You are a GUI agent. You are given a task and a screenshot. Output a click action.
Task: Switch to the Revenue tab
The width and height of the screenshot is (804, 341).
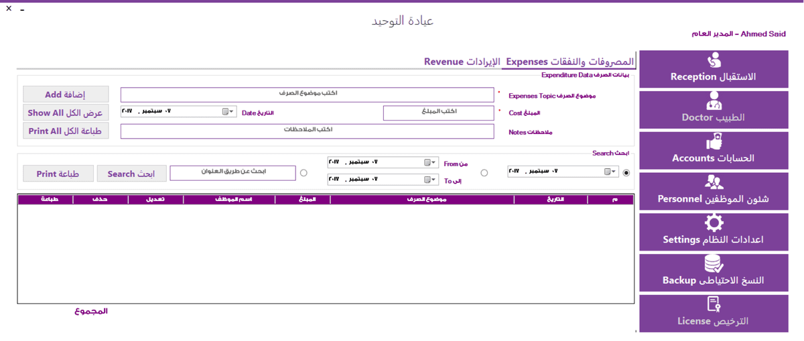pos(462,62)
